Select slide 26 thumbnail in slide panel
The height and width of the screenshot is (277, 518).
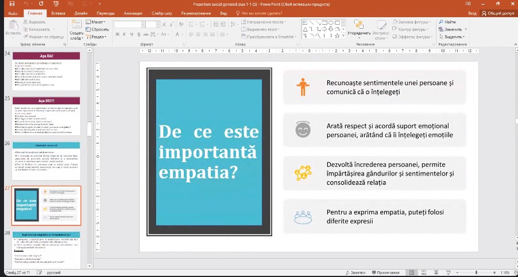click(47, 161)
